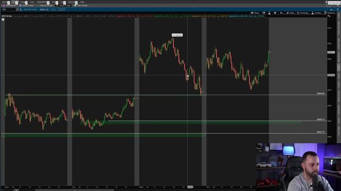Viewport: 341px width, 191px height.
Task: Open the Drawings dropdown menu
Action: pyautogui.click(x=303, y=13)
